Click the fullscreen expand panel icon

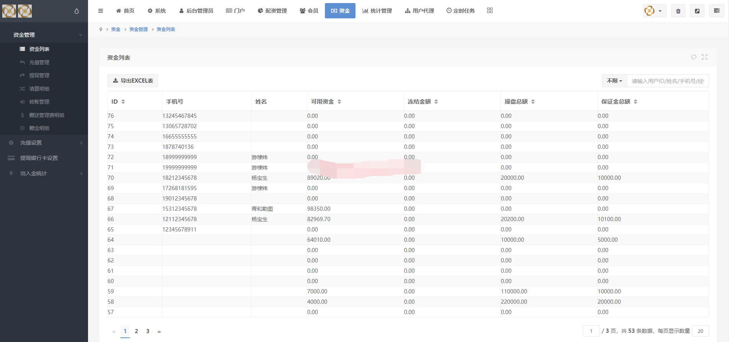tap(705, 57)
